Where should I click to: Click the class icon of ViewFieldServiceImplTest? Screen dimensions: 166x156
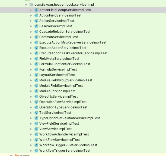[36, 124]
